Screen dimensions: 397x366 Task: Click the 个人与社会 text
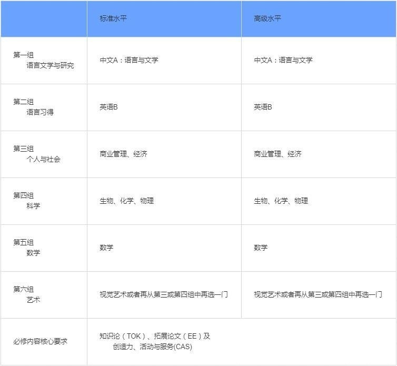coord(43,159)
